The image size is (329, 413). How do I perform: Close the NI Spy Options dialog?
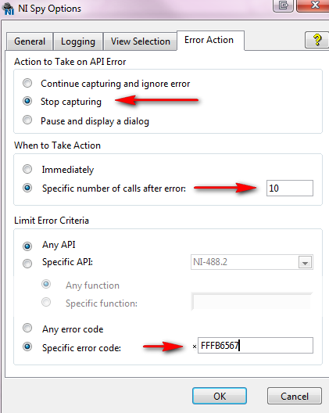coord(313,5)
